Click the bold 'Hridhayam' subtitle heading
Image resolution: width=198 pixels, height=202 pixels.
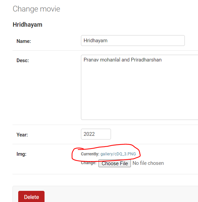pyautogui.click(x=27, y=25)
